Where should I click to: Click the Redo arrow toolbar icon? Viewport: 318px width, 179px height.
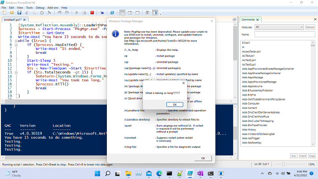coord(67,13)
